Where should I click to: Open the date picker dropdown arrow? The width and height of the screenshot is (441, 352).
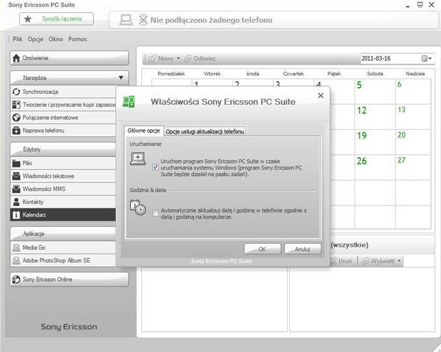(430, 58)
